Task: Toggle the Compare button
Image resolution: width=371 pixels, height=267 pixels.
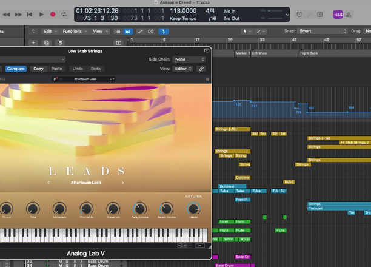Action: click(x=16, y=69)
